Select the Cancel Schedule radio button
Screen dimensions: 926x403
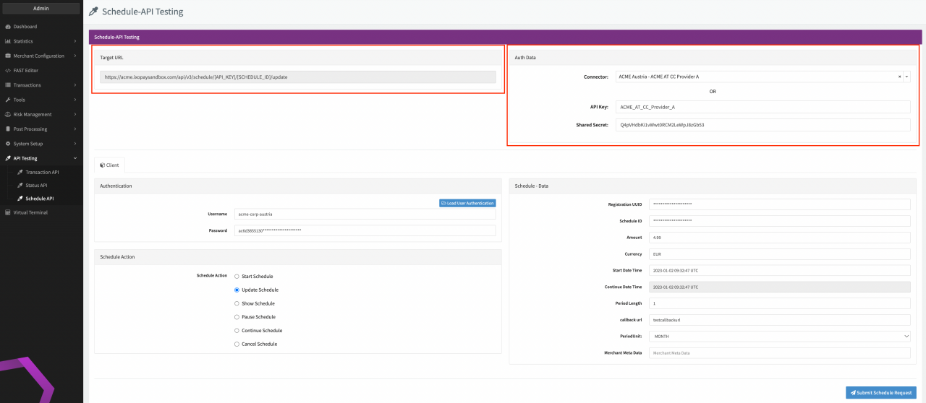click(237, 344)
